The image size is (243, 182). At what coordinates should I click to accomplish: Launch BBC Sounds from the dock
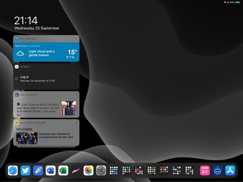click(x=205, y=171)
